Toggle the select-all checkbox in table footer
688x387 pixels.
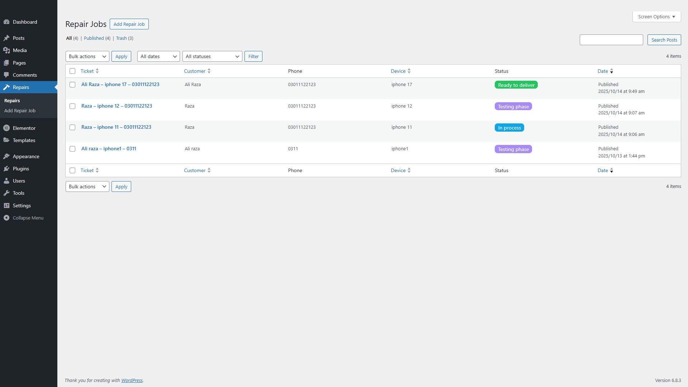click(x=72, y=170)
